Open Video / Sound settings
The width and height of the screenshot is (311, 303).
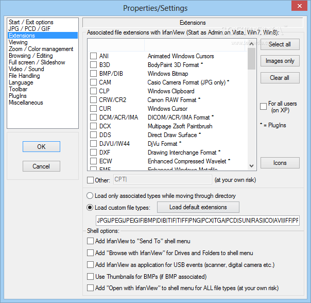(x=43, y=69)
